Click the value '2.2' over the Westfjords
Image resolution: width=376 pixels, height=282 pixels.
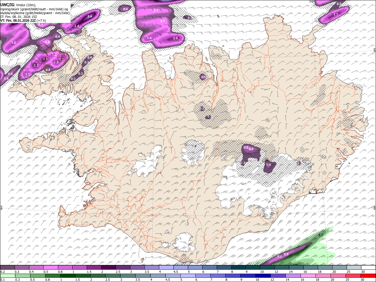point(36,65)
